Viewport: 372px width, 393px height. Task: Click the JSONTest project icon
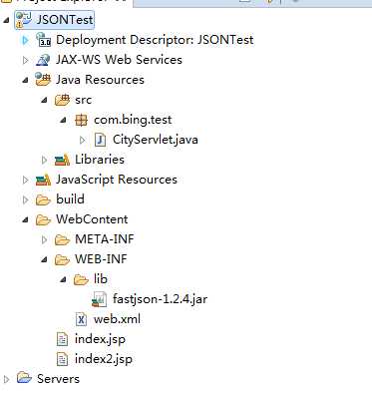tap(24, 20)
